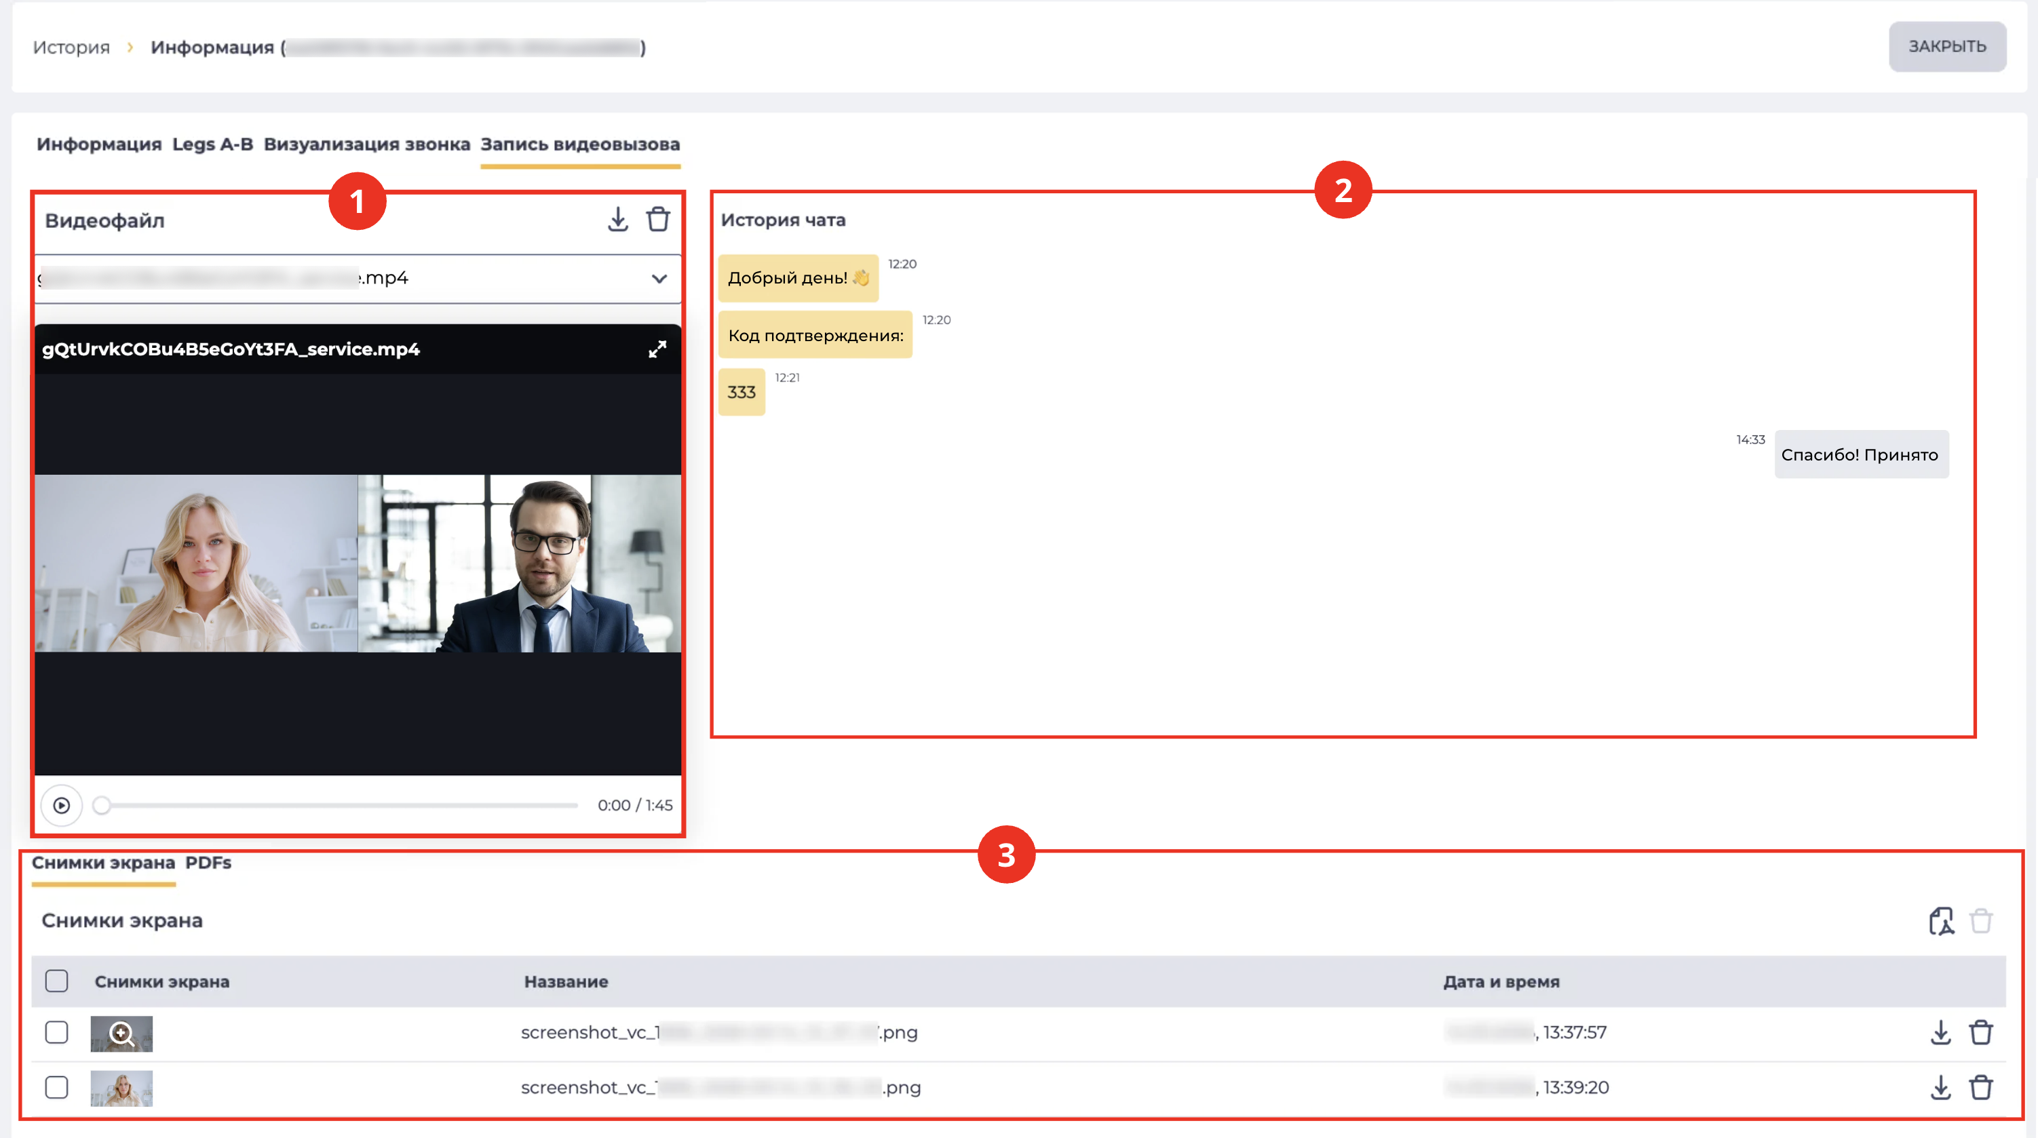Delete selected screenshots in header
Viewport: 2038px width, 1138px height.
1981,920
